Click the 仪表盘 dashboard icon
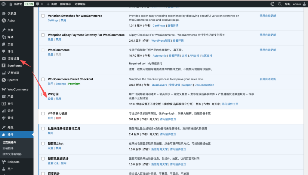 4,13
